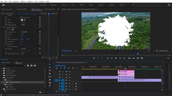The height and width of the screenshot is (96, 172).
Task: Toggle insert sequences as nests
Action: (x=57, y=68)
